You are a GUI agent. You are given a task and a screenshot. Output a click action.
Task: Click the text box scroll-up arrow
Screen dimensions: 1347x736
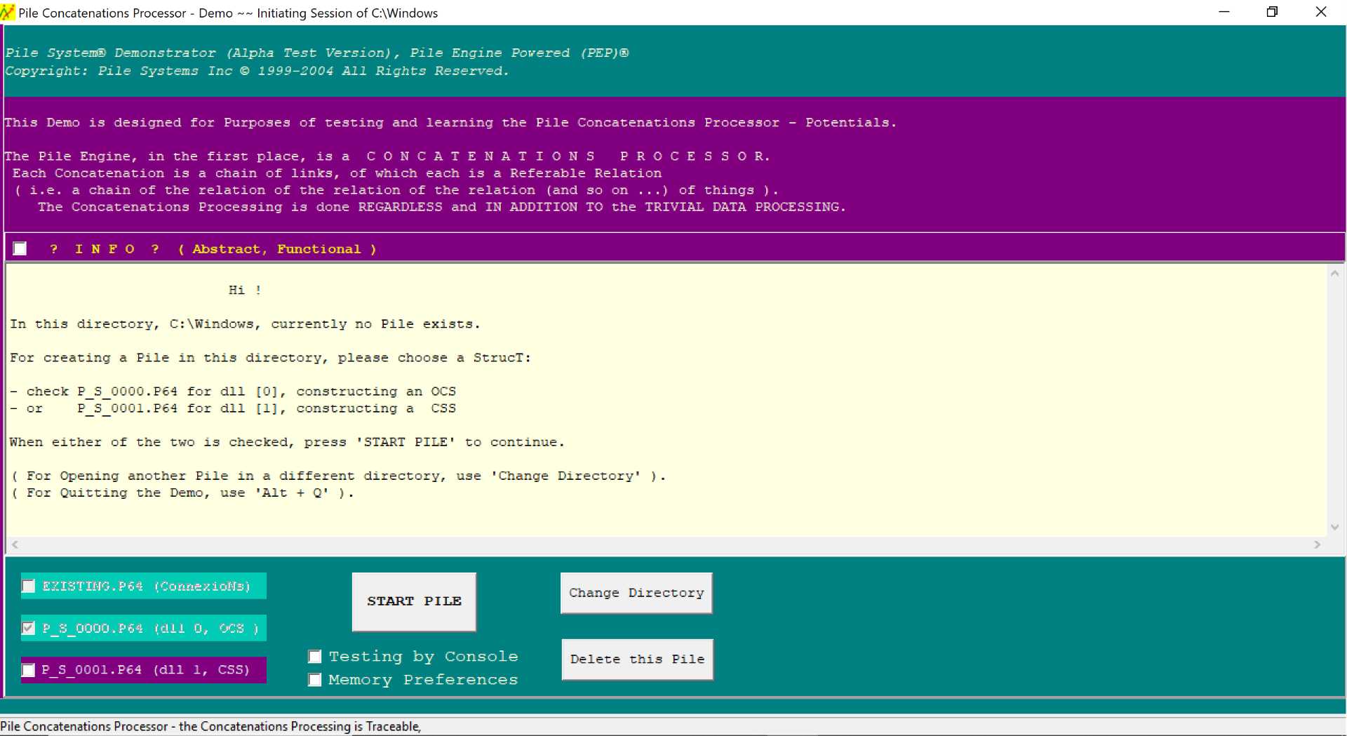[x=1334, y=274]
